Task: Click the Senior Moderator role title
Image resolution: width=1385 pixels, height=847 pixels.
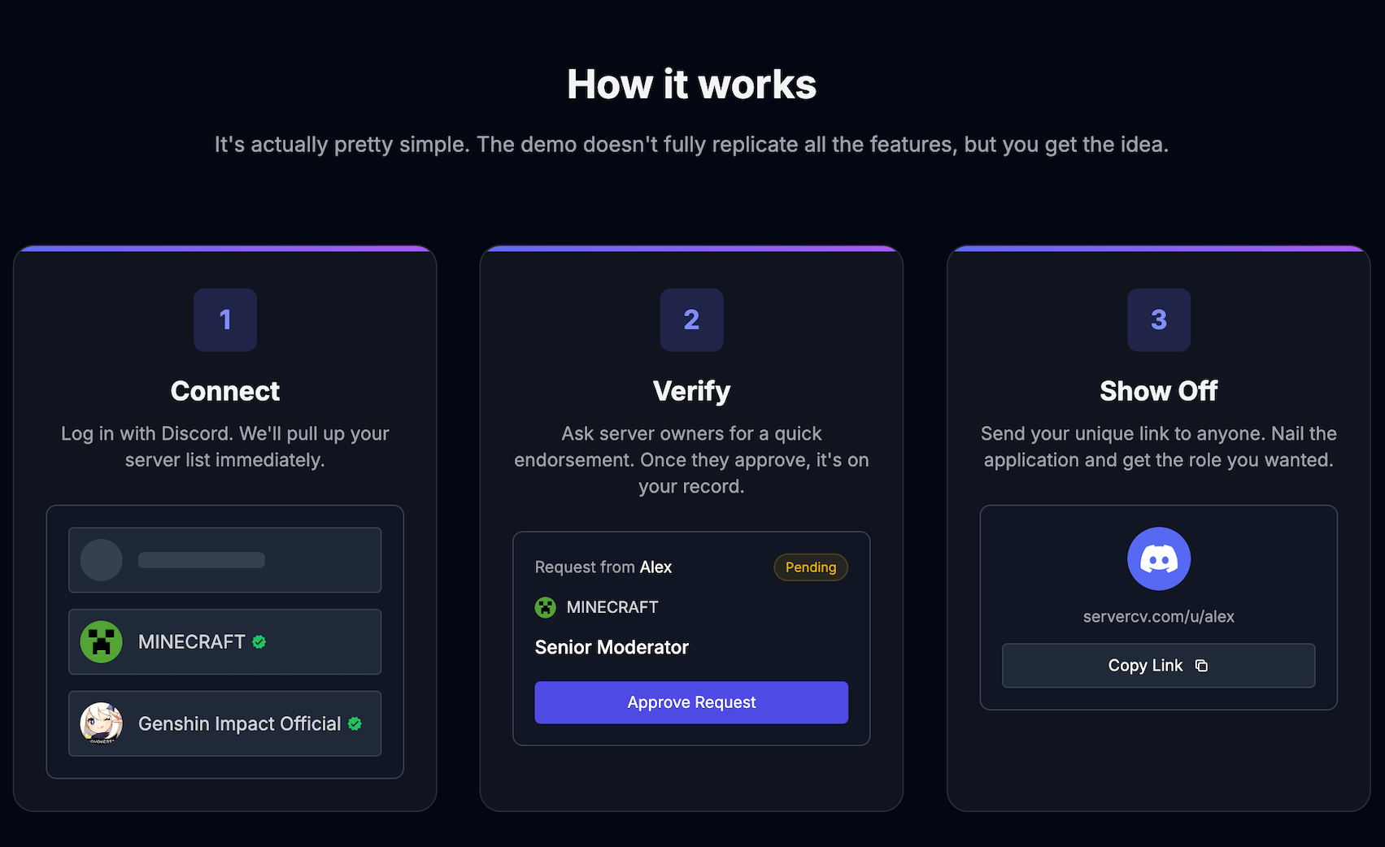Action: click(x=612, y=648)
